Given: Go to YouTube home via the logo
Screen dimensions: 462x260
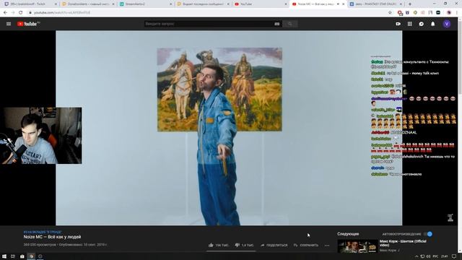Looking at the screenshot, I should pyautogui.click(x=28, y=24).
